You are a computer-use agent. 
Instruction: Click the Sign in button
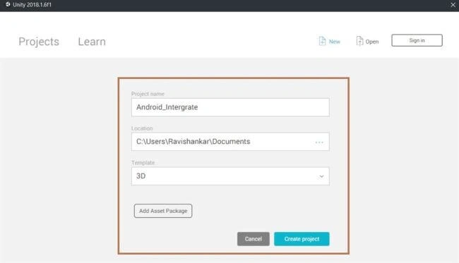[417, 40]
